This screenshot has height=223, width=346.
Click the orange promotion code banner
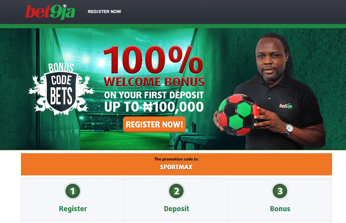tap(176, 164)
